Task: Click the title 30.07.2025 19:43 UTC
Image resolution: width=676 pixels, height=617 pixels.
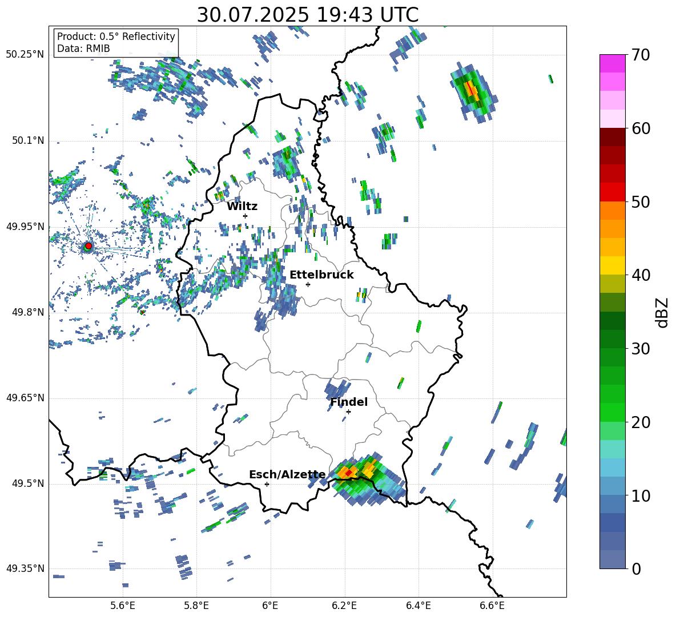Action: 308,15
